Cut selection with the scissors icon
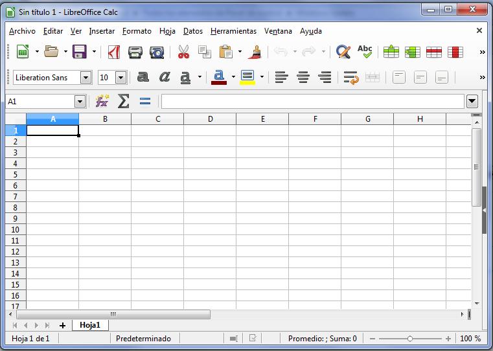Image resolution: width=493 pixels, height=351 pixels. pos(183,52)
